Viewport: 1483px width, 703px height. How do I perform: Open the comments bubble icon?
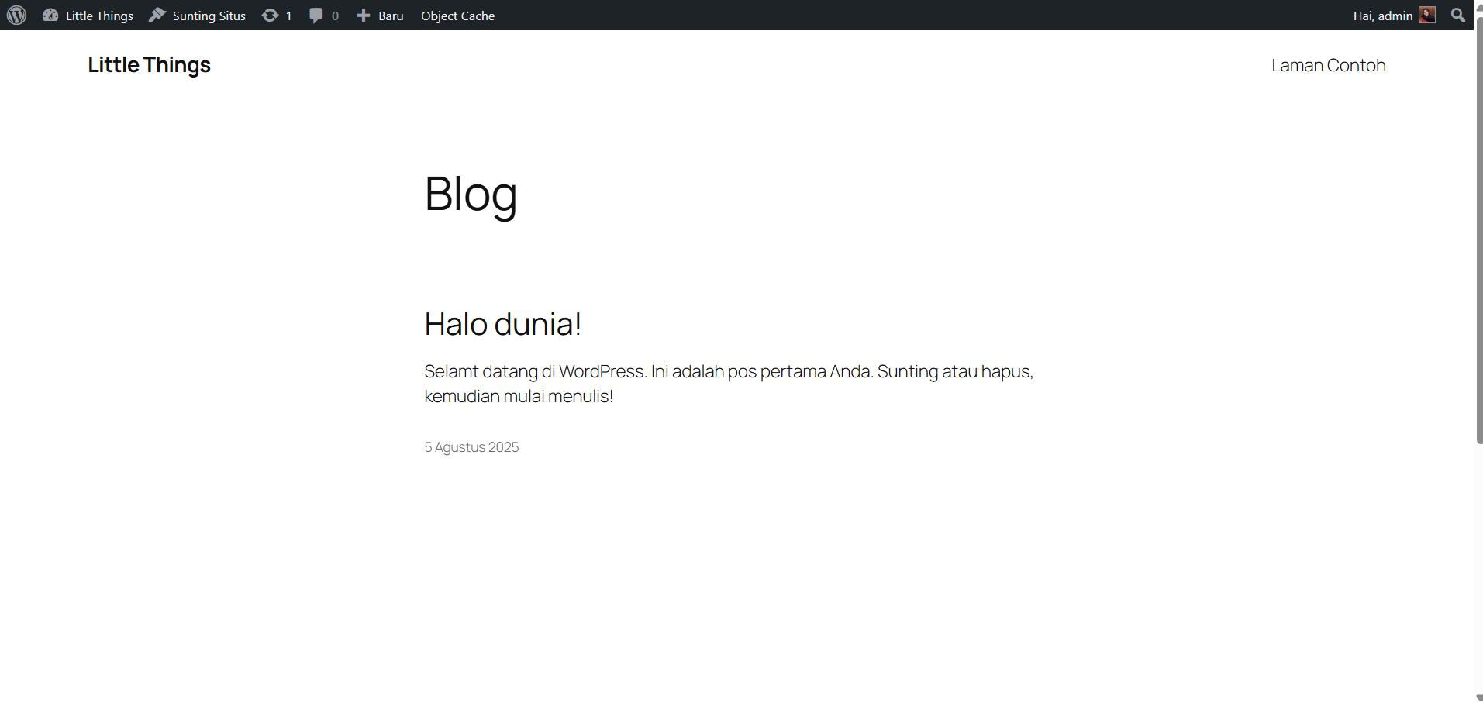coord(316,16)
